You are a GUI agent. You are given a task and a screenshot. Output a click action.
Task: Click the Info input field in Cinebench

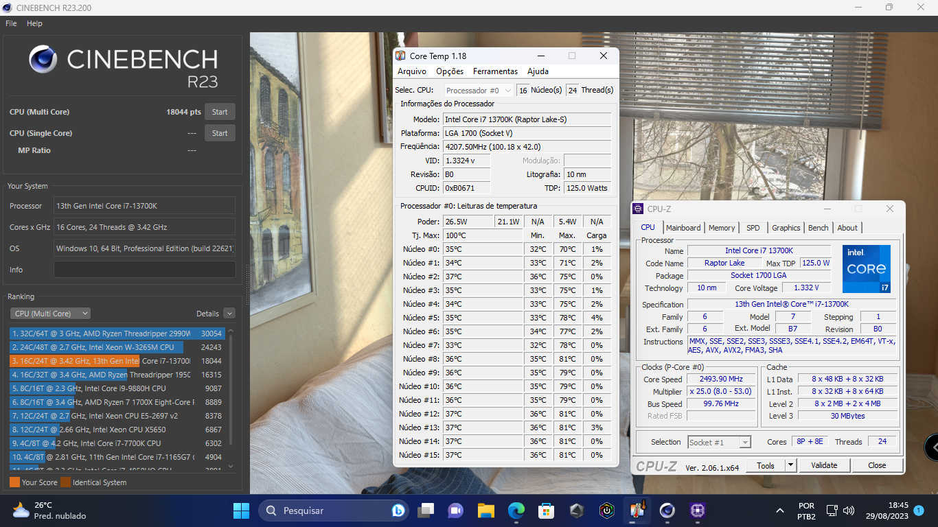(x=144, y=270)
